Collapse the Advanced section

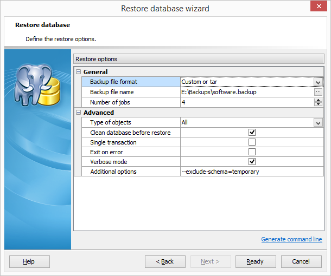click(x=79, y=113)
